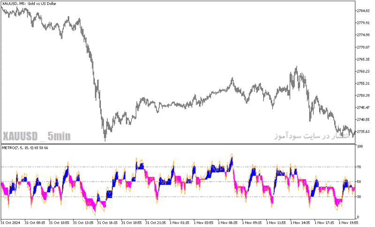Click the 1 Nov 19:55 time marker
Viewport: 375px width, 227px height.
click(348, 223)
